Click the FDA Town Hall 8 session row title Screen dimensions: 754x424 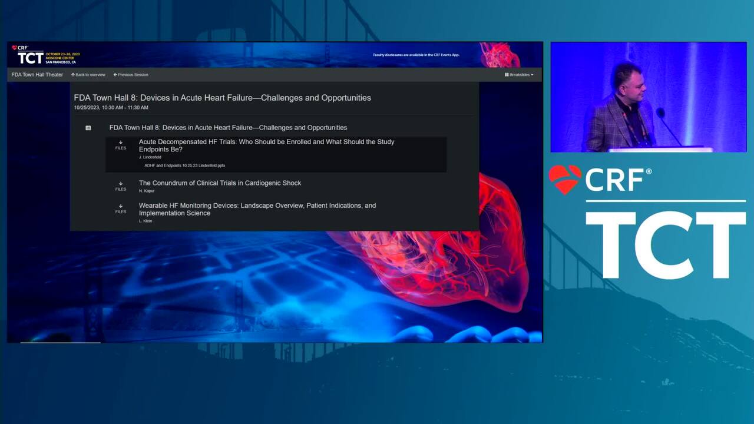click(x=228, y=128)
